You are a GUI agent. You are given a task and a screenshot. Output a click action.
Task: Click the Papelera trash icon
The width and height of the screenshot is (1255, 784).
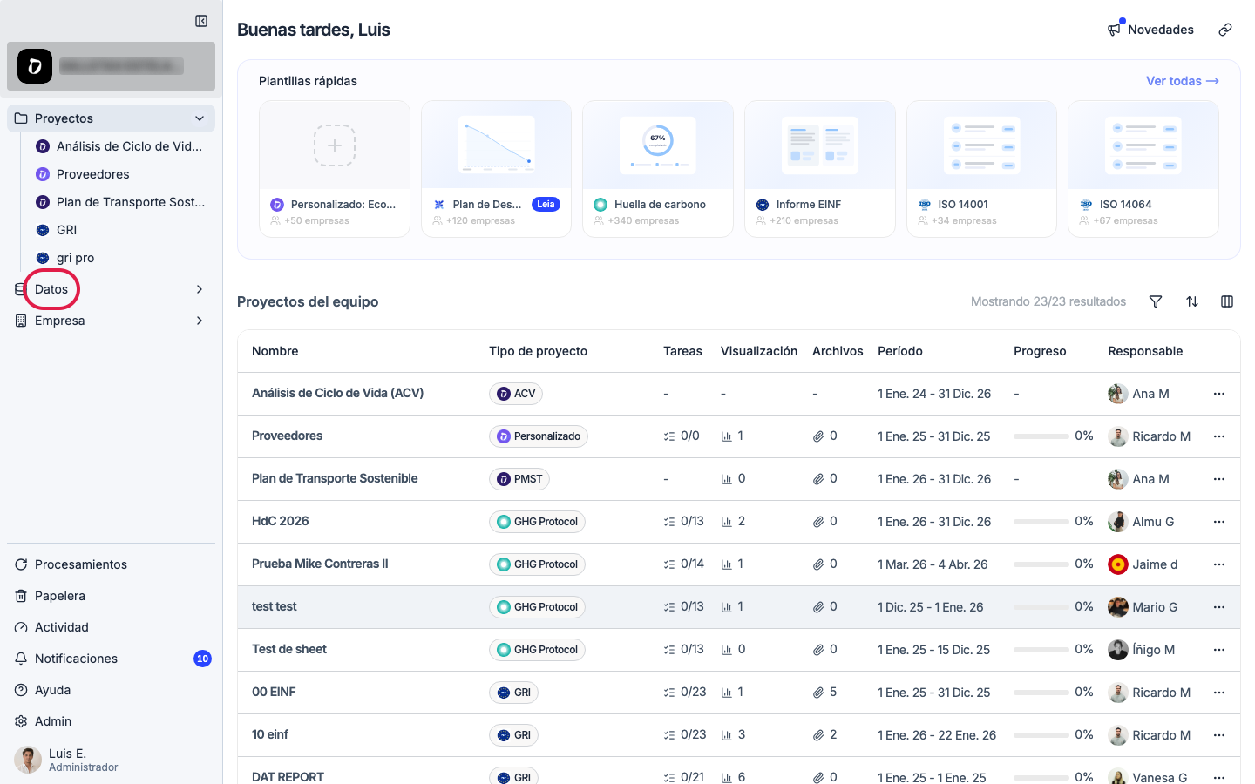(x=21, y=596)
